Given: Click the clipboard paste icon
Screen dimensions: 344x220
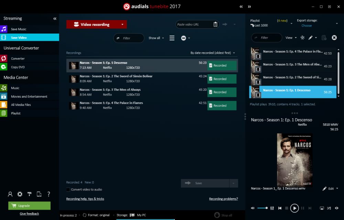Looking at the screenshot, I should (215, 24).
